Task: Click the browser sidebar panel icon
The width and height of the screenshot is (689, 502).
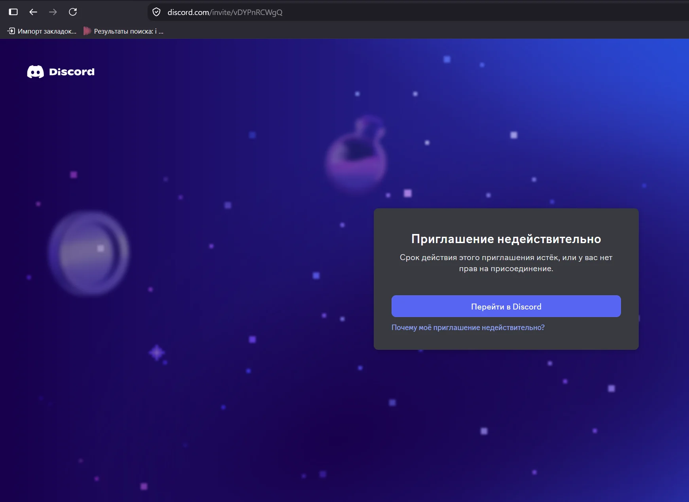Action: [x=13, y=12]
